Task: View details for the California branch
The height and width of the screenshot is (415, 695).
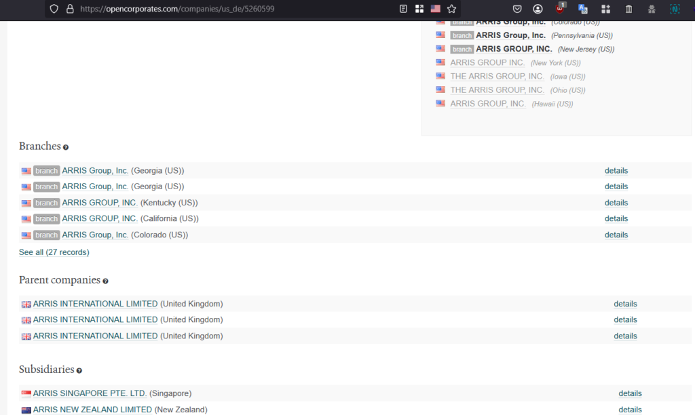Action: tap(616, 219)
